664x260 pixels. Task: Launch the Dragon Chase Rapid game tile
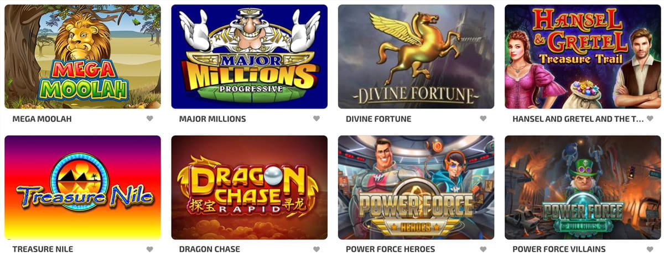pyautogui.click(x=250, y=187)
